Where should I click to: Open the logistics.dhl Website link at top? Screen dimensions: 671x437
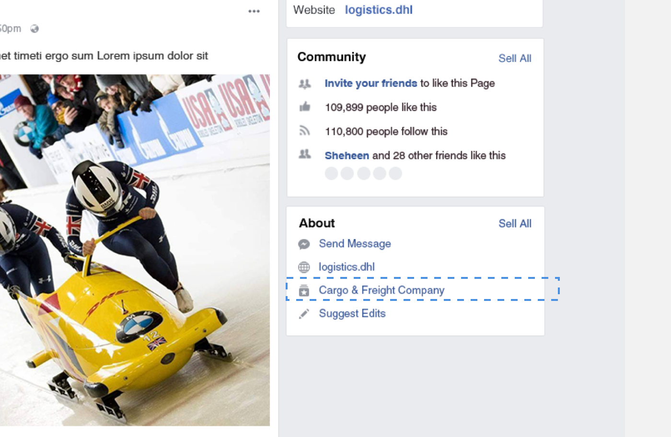(378, 10)
